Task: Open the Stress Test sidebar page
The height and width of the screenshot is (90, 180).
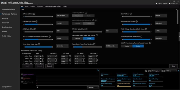Action: click(x=5, y=23)
